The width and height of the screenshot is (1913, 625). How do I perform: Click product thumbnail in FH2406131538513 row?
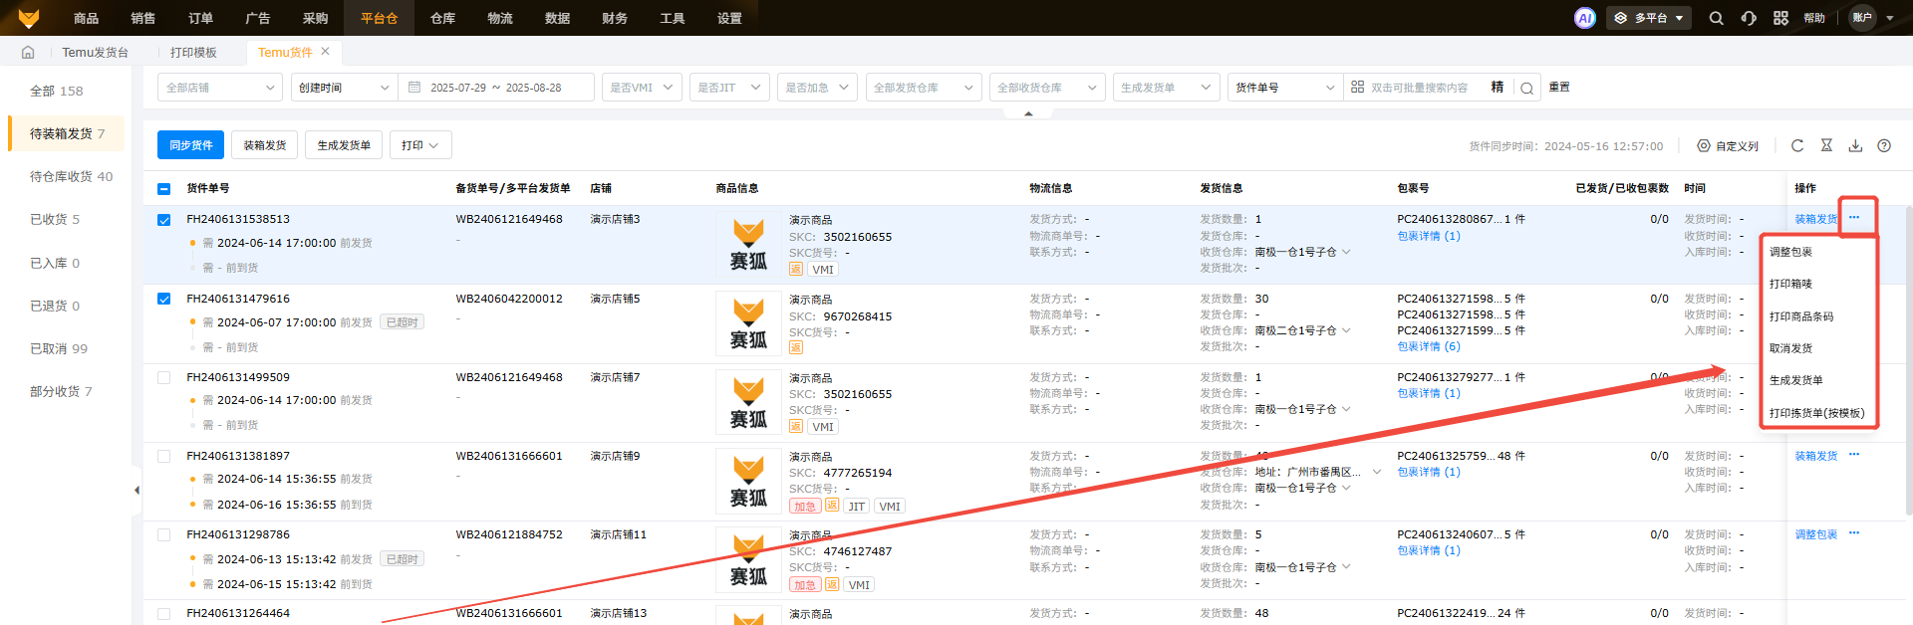click(x=748, y=245)
